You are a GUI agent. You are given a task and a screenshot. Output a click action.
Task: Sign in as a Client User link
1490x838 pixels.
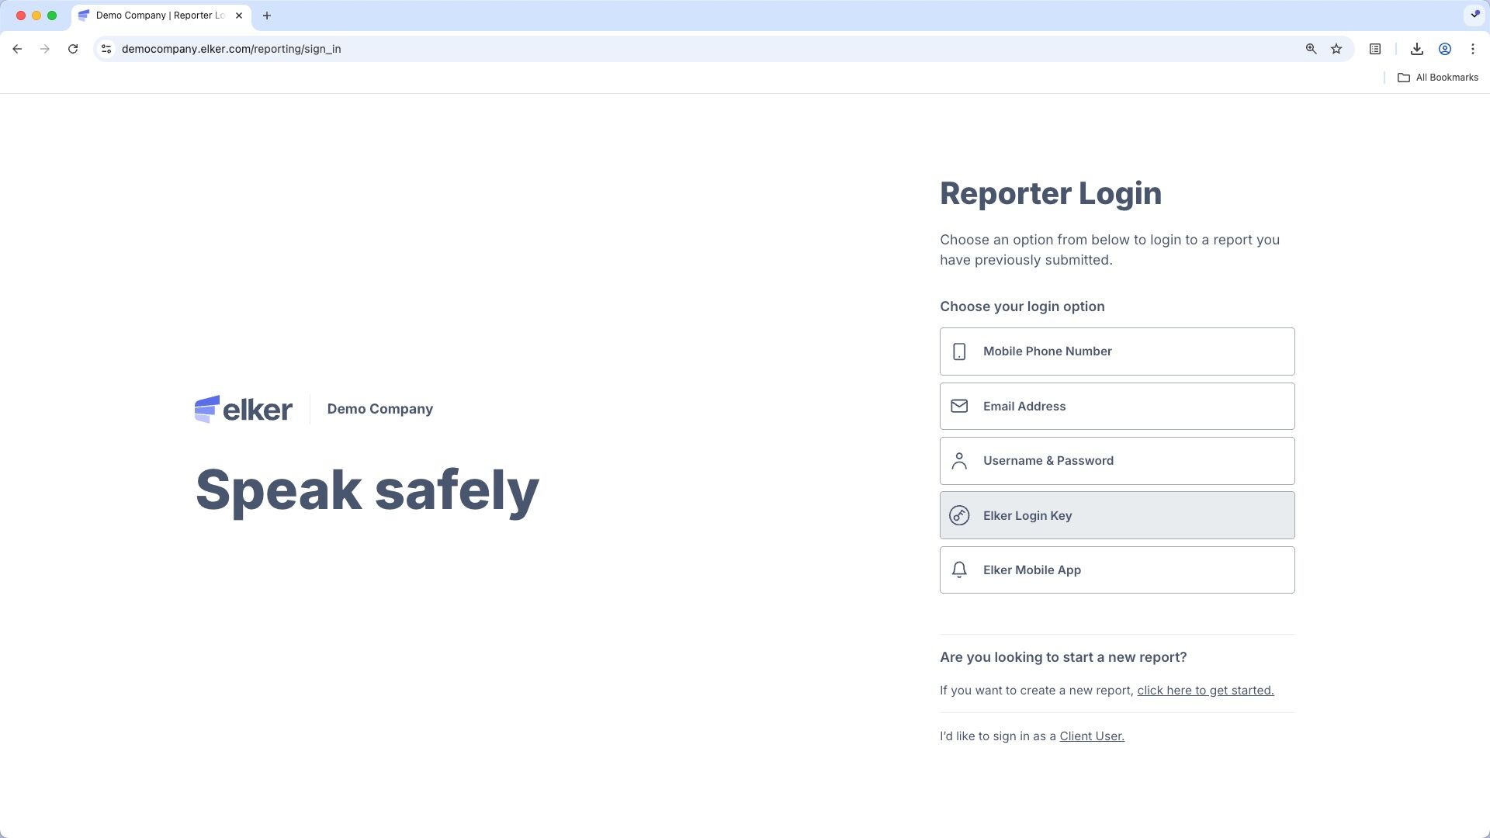click(1091, 736)
